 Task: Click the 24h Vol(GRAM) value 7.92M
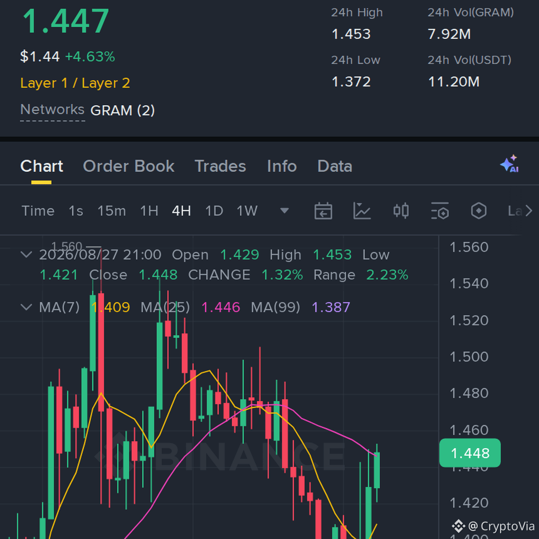pos(449,34)
